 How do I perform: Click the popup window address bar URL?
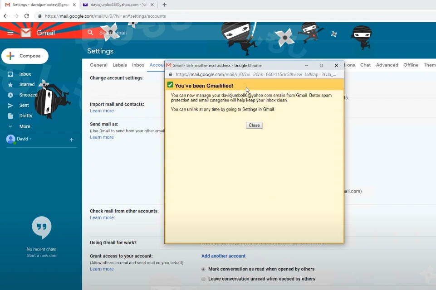click(255, 74)
